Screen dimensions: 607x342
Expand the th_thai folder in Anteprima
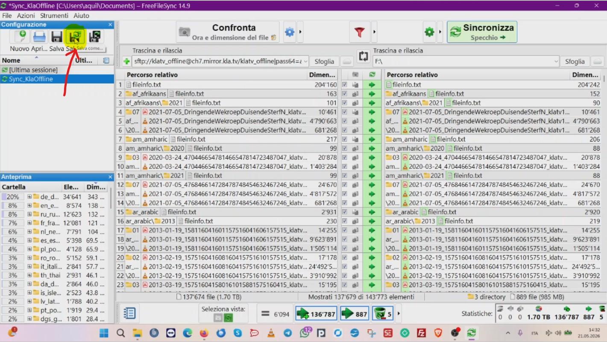pyautogui.click(x=29, y=275)
